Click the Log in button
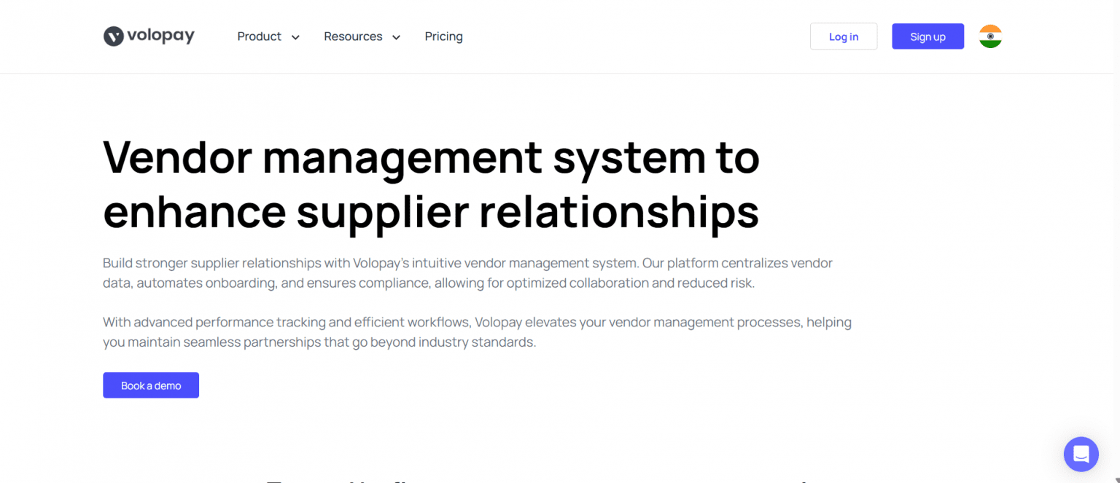 point(844,36)
